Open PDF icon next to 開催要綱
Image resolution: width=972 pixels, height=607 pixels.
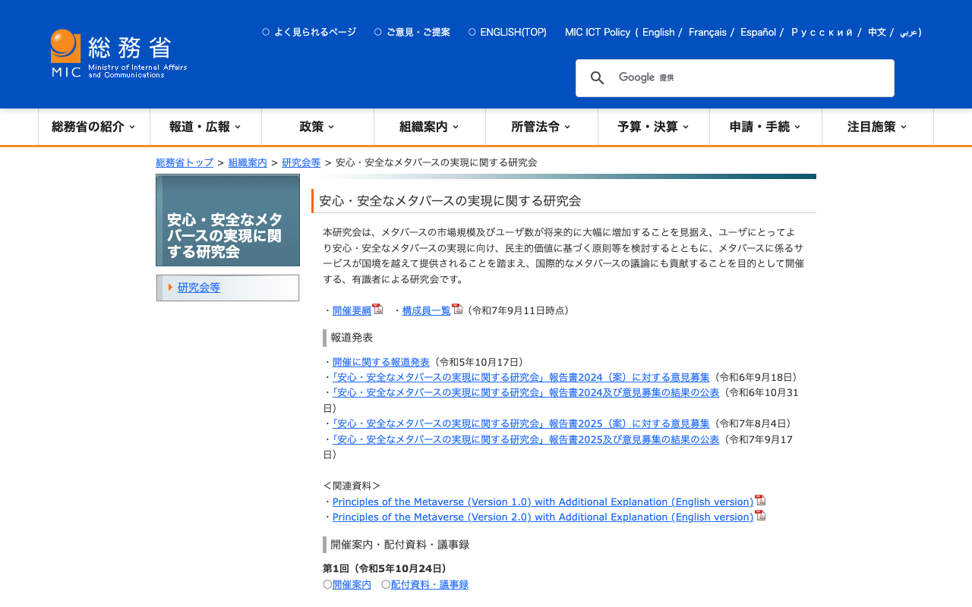[377, 309]
